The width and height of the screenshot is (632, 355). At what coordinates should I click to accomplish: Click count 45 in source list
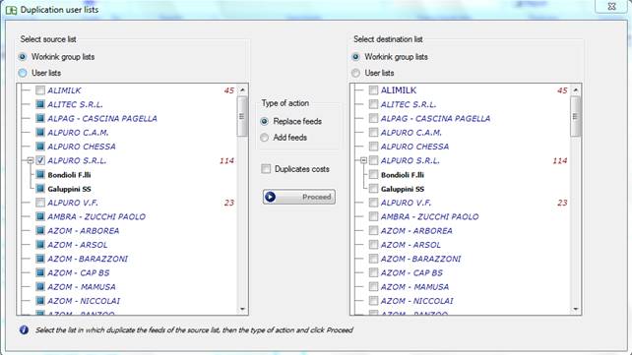[x=229, y=90]
